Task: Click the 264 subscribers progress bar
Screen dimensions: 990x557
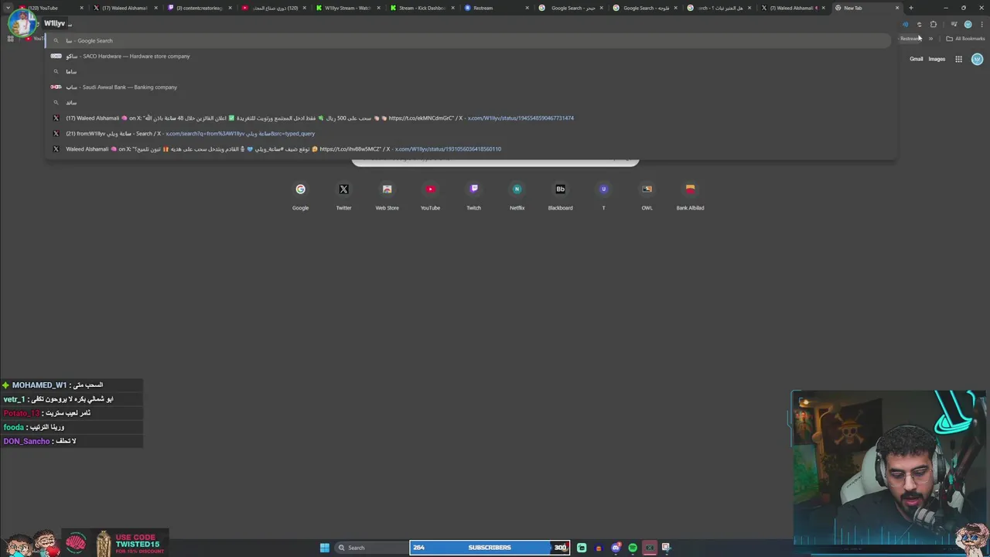Action: click(x=490, y=548)
